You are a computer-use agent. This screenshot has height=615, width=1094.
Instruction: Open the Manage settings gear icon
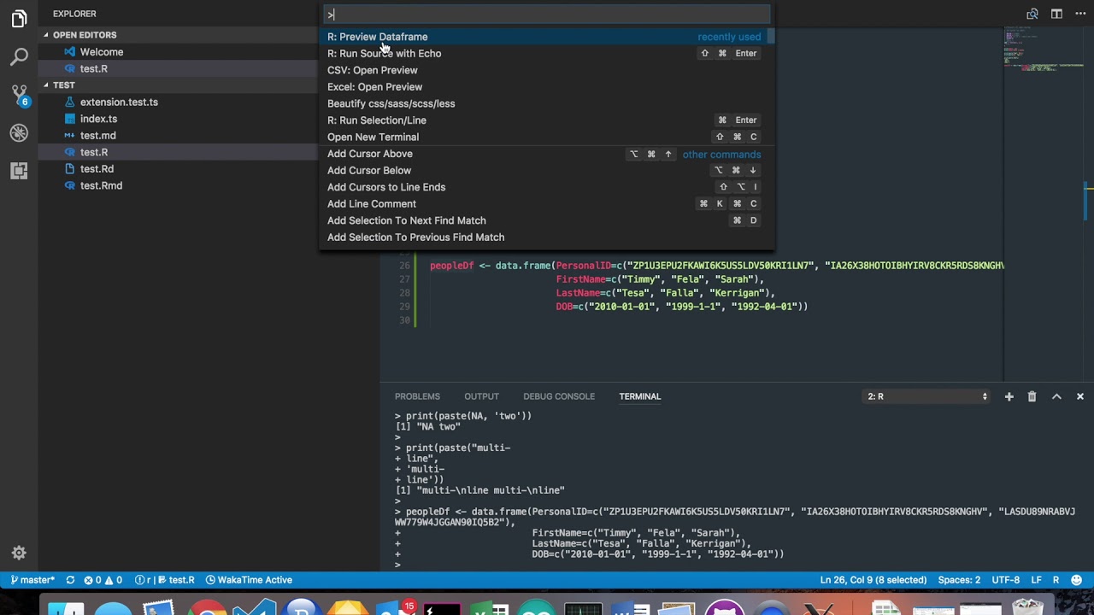pyautogui.click(x=19, y=553)
